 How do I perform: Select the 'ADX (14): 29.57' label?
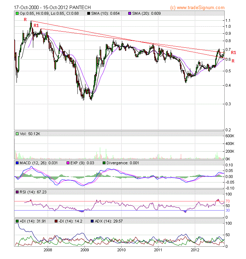click(109, 221)
